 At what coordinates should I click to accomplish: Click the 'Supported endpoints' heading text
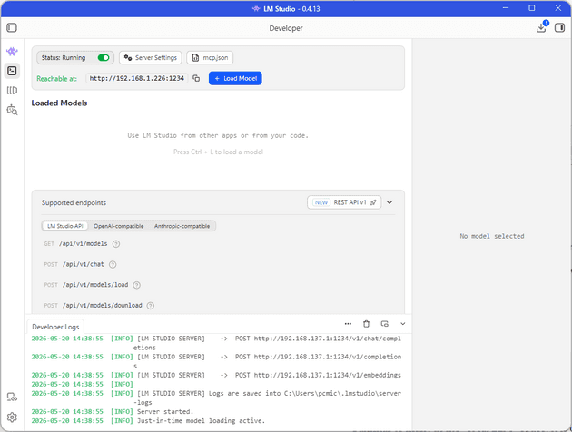click(x=74, y=202)
